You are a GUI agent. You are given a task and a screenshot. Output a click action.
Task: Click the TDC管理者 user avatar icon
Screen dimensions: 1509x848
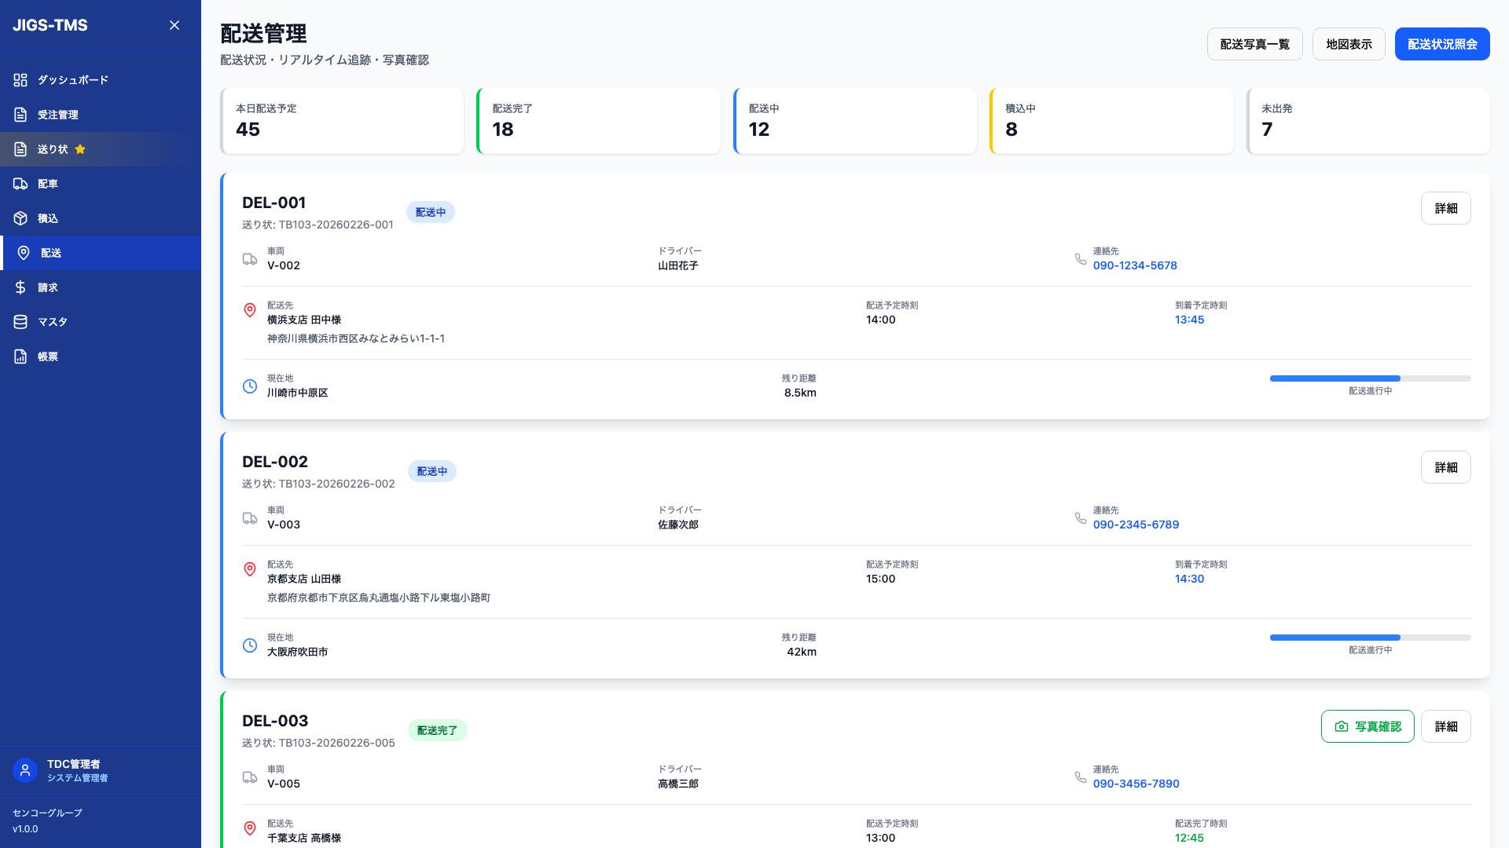click(x=25, y=770)
